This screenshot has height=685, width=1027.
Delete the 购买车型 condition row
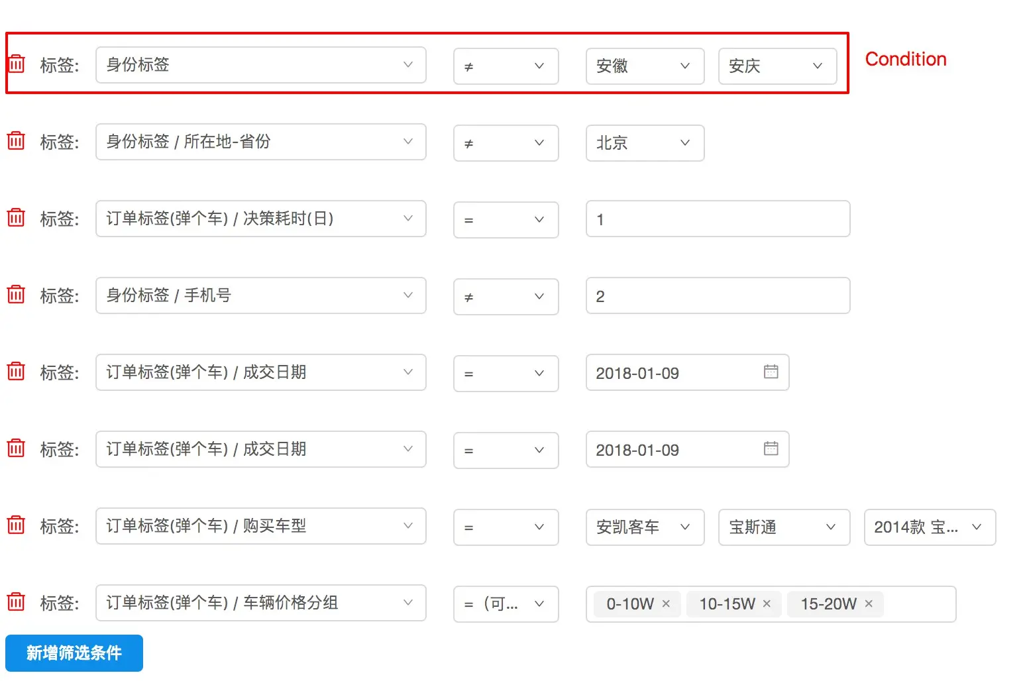(16, 525)
